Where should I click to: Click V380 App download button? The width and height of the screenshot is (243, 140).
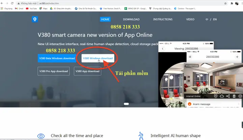[87, 71]
